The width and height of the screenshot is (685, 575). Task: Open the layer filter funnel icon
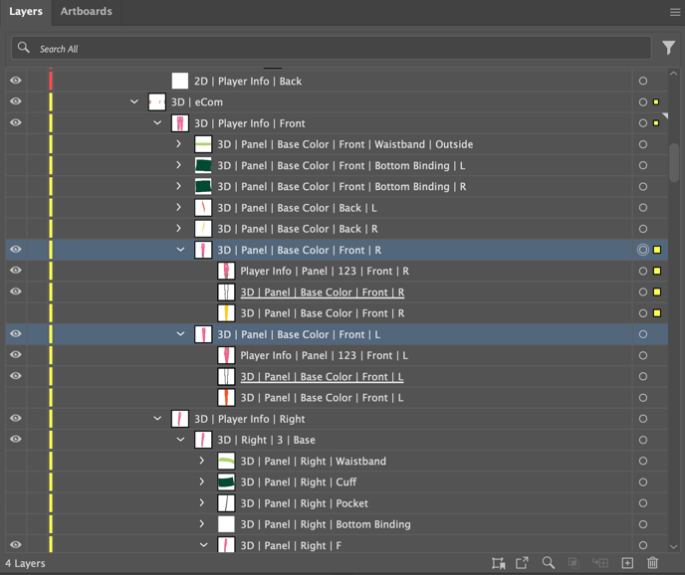click(x=668, y=48)
